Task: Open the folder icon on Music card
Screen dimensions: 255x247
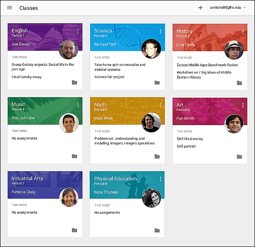Action: pos(75,156)
